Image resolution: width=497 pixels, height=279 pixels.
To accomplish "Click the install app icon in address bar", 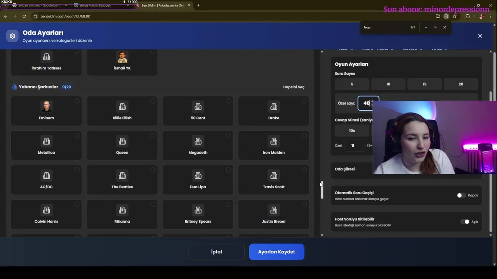I will point(438,16).
